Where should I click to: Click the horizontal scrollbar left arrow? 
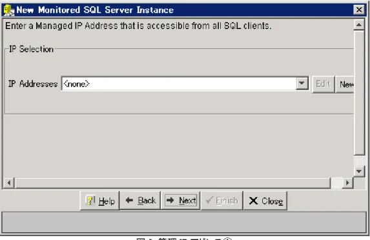[x=9, y=183]
